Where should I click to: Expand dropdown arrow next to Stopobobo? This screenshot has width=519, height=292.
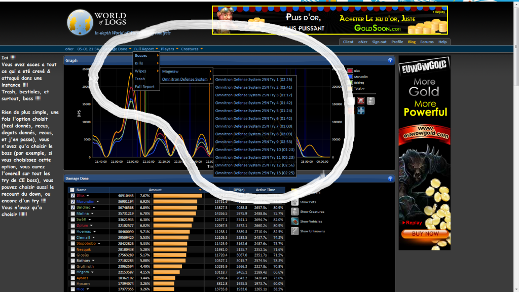[x=99, y=244]
